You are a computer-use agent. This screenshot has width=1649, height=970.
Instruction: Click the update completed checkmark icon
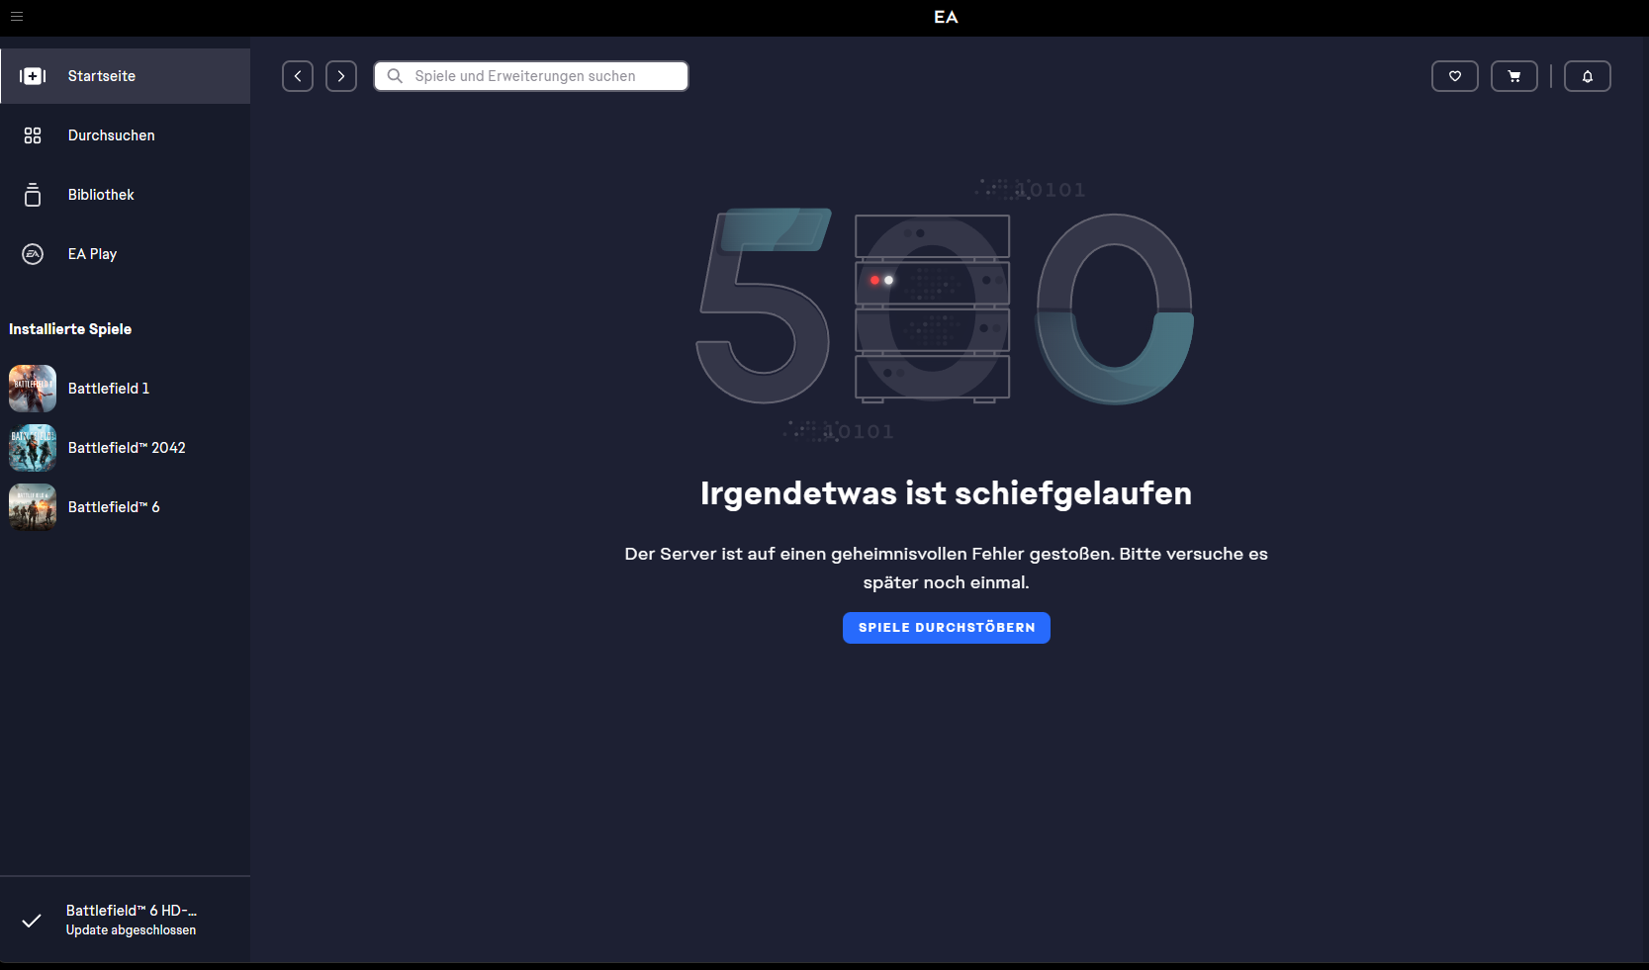[32, 921]
